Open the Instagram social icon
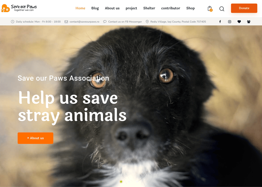Viewport: 262px width, 187px height. pos(230,22)
